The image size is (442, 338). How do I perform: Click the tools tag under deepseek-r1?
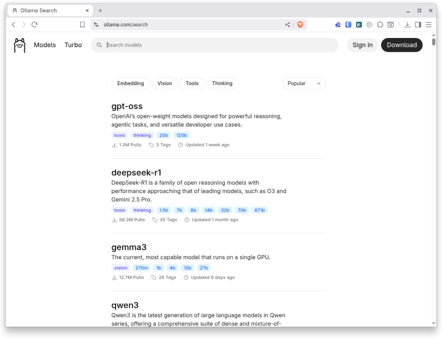(x=119, y=210)
